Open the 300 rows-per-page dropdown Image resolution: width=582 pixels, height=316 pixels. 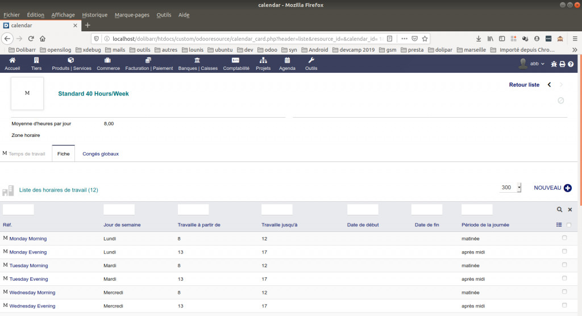(x=510, y=188)
